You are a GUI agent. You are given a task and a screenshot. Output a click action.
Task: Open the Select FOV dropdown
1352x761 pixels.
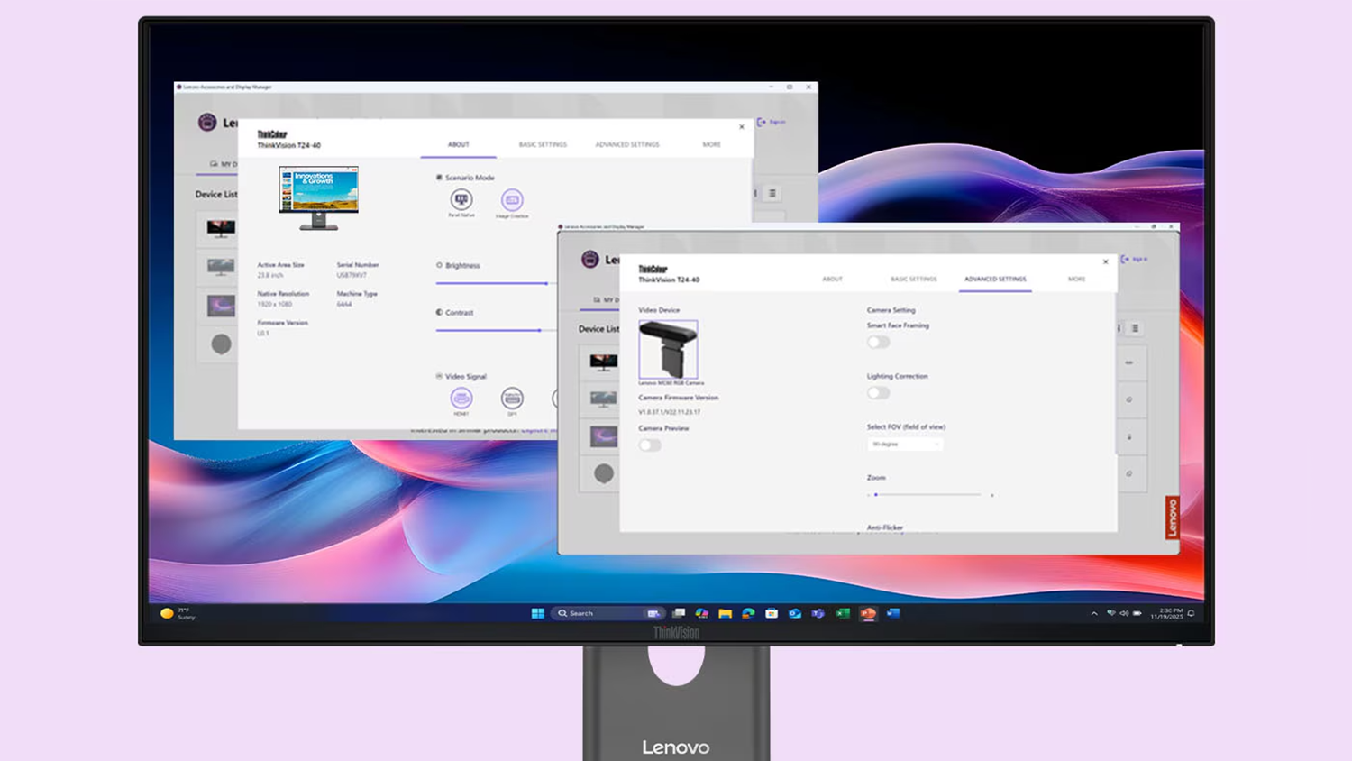coord(905,444)
